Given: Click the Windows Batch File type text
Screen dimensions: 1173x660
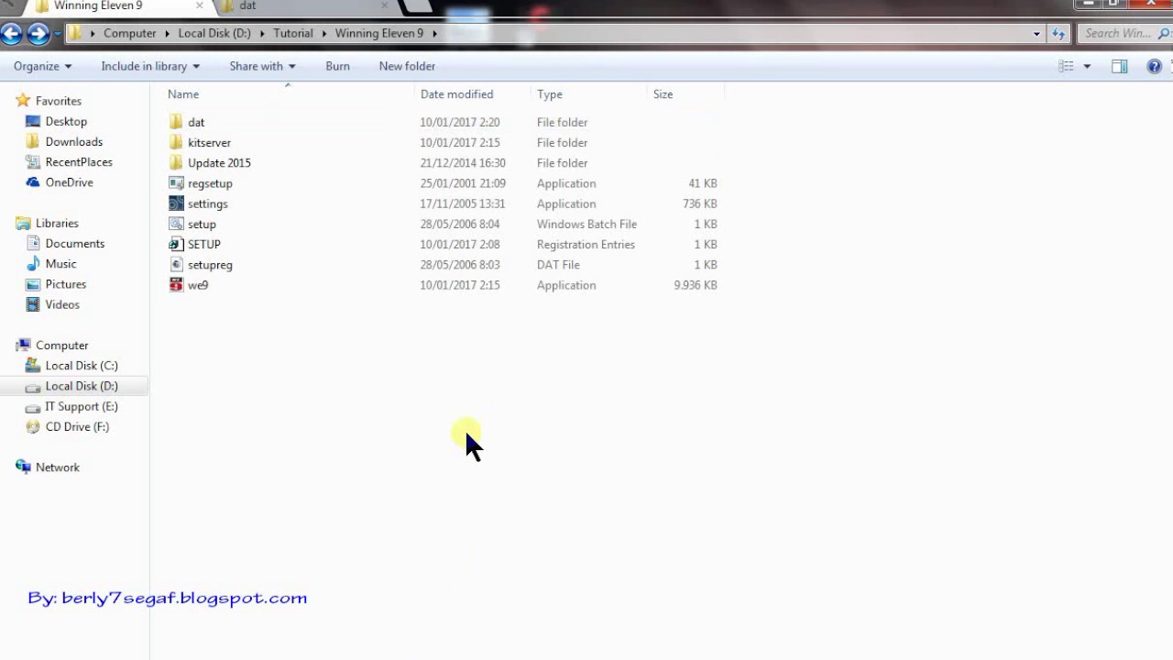Looking at the screenshot, I should click(586, 224).
